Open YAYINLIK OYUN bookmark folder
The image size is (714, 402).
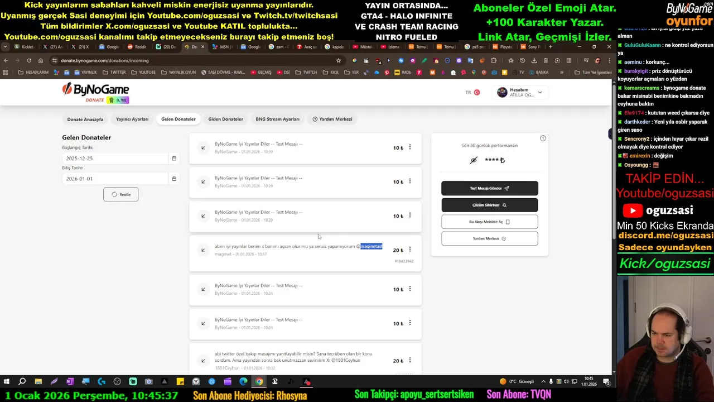[x=178, y=73]
